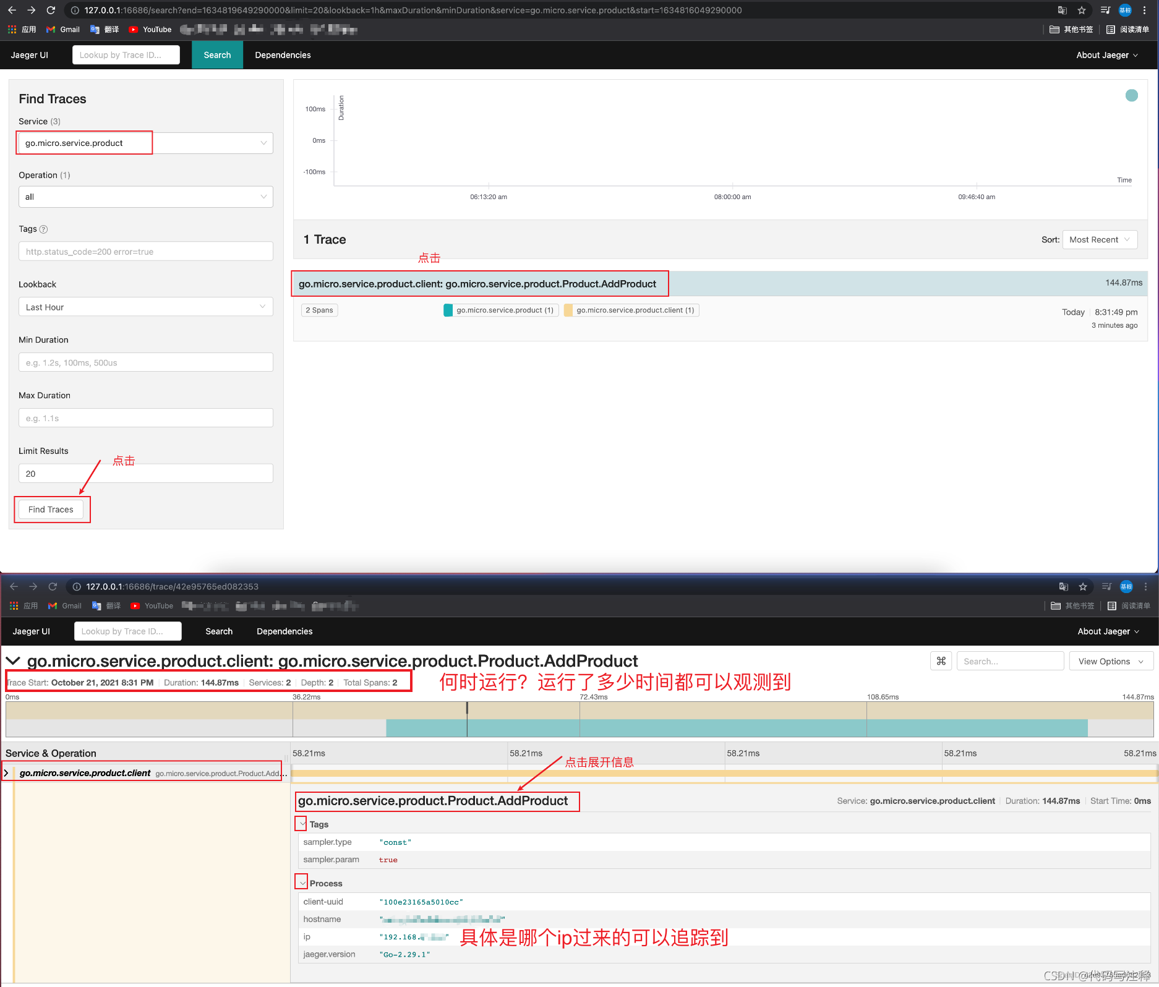Click the site info icon in the address bar
The width and height of the screenshot is (1159, 987).
[x=74, y=10]
